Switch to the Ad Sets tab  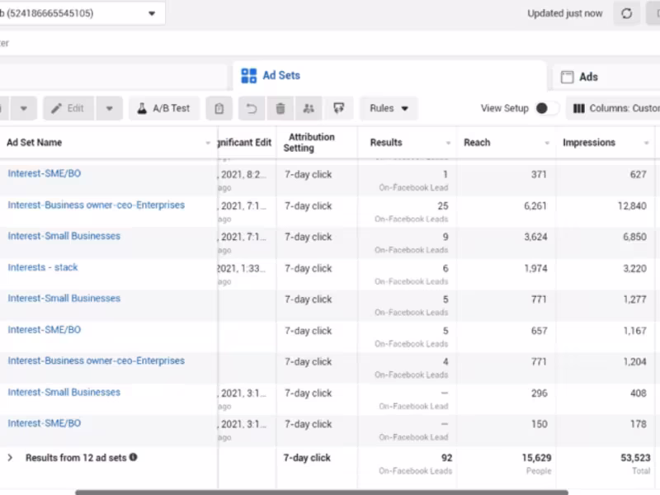[272, 76]
